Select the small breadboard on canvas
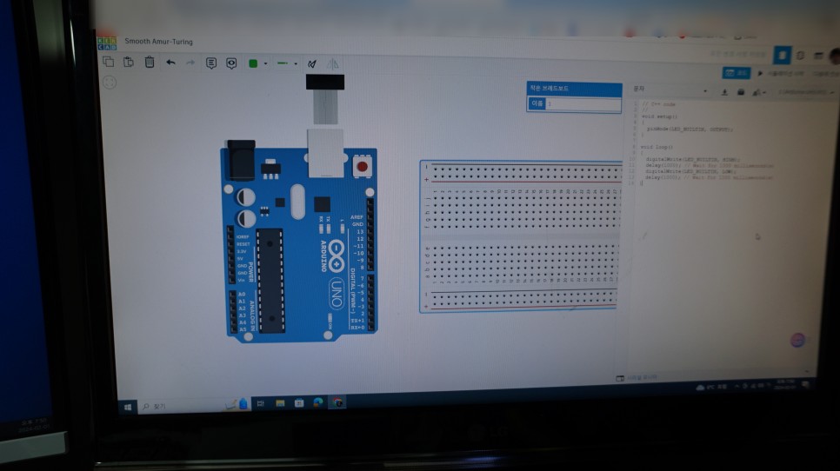The image size is (840, 471). click(521, 236)
